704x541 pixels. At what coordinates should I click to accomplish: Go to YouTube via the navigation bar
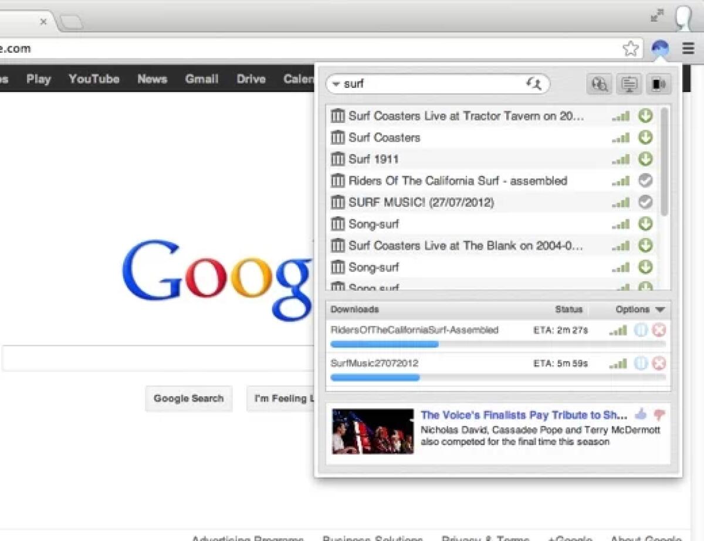click(x=94, y=79)
